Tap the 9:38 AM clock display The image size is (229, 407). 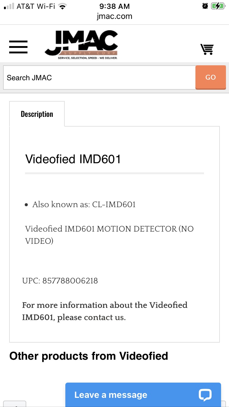(114, 6)
